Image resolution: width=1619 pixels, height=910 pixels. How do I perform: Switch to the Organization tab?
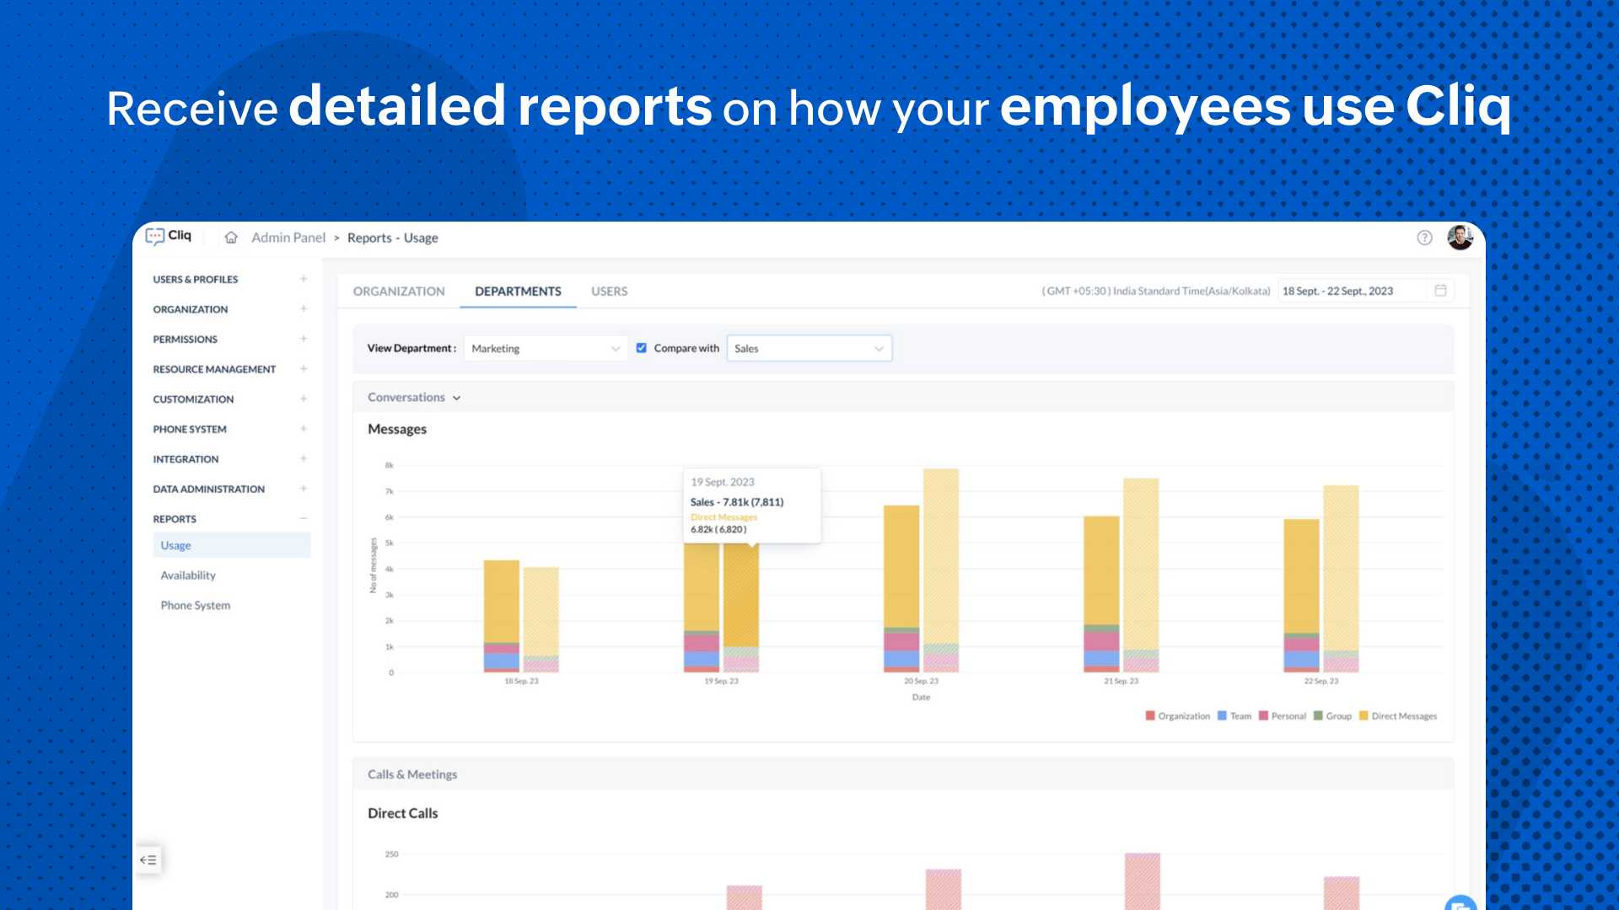click(x=399, y=292)
